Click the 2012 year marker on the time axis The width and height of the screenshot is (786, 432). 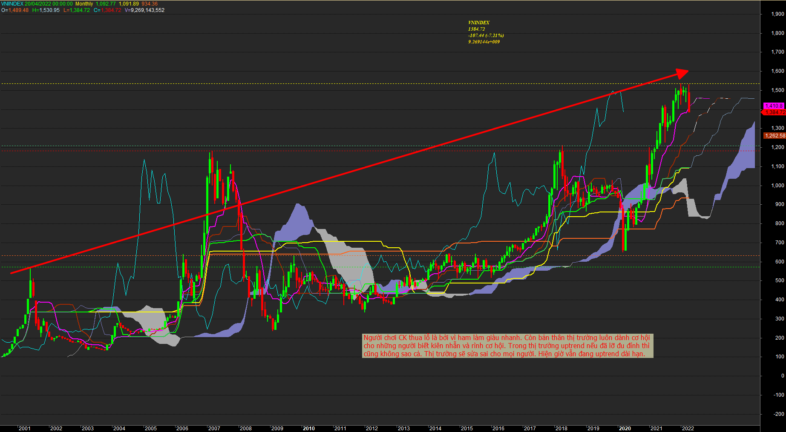(x=372, y=429)
